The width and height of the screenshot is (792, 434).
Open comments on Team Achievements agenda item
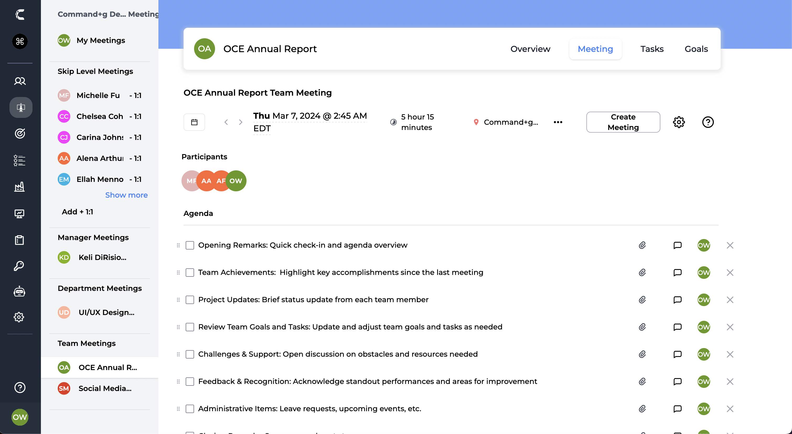pyautogui.click(x=677, y=273)
